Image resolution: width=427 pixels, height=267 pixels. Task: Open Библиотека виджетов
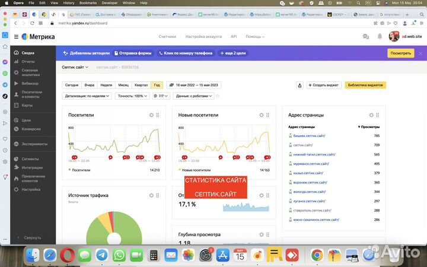(365, 85)
